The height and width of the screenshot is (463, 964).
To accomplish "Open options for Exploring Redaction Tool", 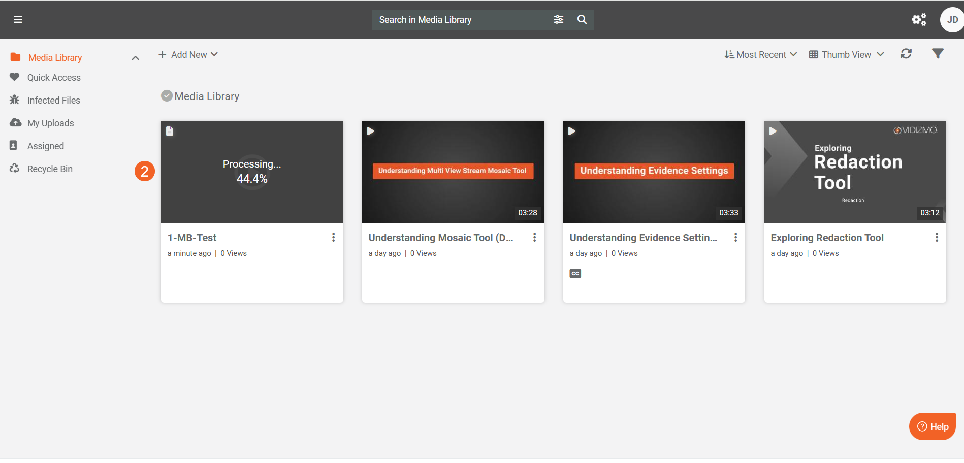I will pos(937,237).
